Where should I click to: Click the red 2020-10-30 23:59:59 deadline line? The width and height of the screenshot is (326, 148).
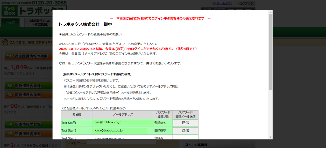(x=128, y=49)
